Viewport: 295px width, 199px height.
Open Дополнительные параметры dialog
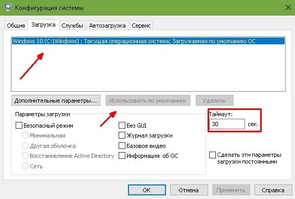(x=56, y=101)
